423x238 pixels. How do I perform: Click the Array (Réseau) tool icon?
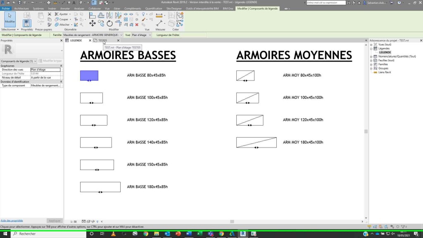coord(126,19)
